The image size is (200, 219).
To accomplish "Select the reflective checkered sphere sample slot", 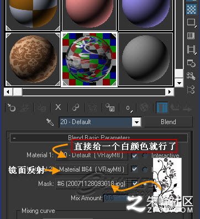I will coord(90,60).
